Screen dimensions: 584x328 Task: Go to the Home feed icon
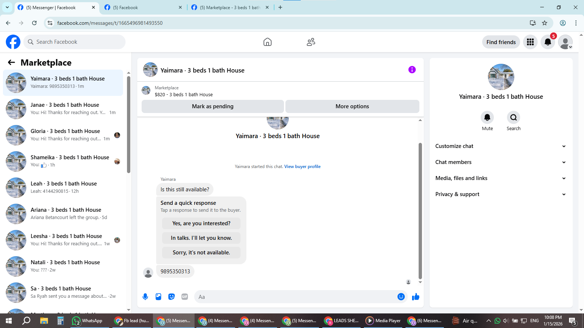point(268,42)
